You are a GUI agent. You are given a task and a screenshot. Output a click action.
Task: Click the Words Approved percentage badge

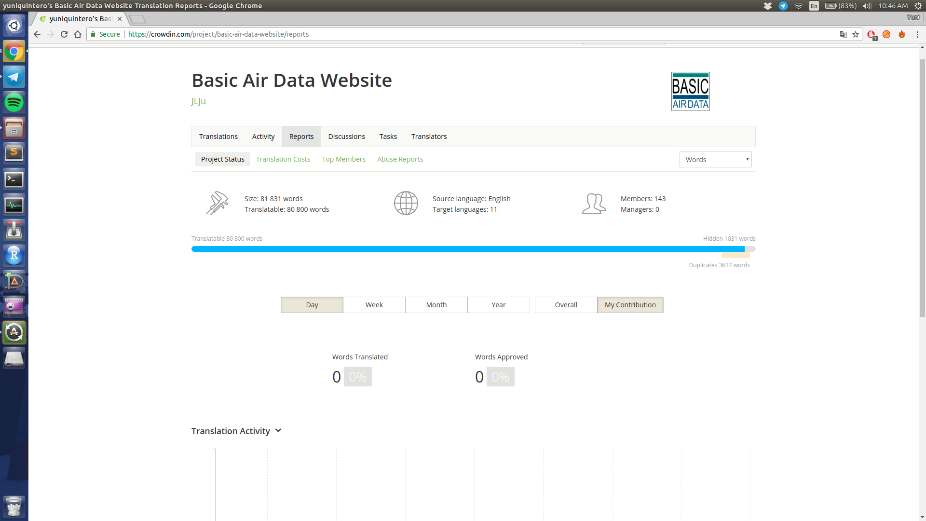click(x=501, y=377)
